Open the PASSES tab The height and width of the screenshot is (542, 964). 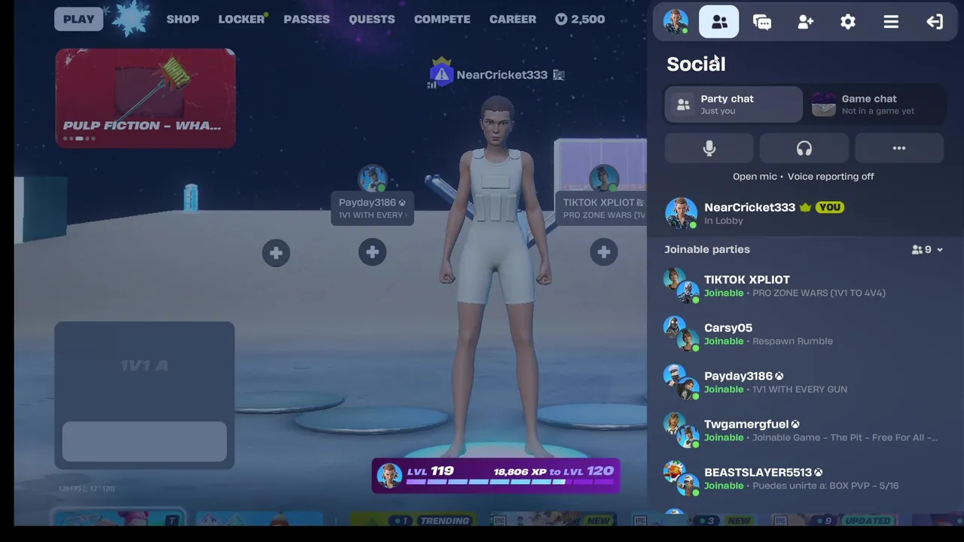pos(307,19)
